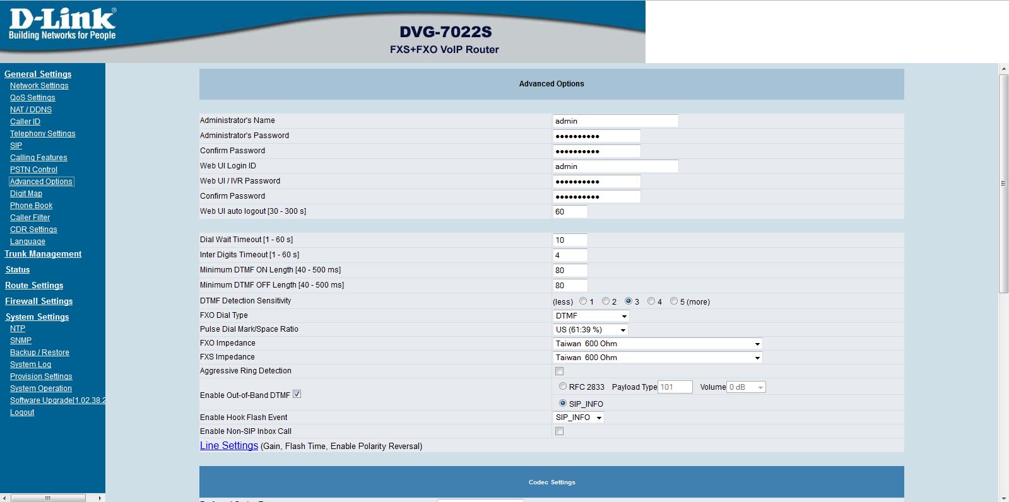Expand the FXS Impedance dropdown
1009x502 pixels.
coord(658,358)
